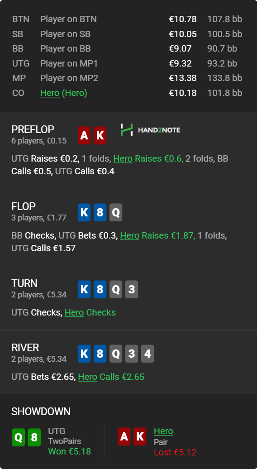Click the green 8 card at showdown
257x469 pixels.
pos(34,437)
